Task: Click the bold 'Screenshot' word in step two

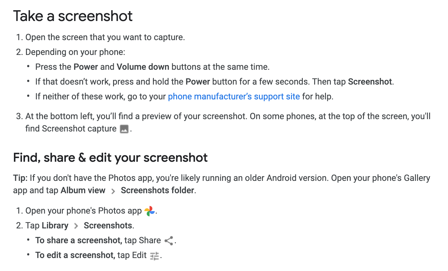Action: coord(370,82)
